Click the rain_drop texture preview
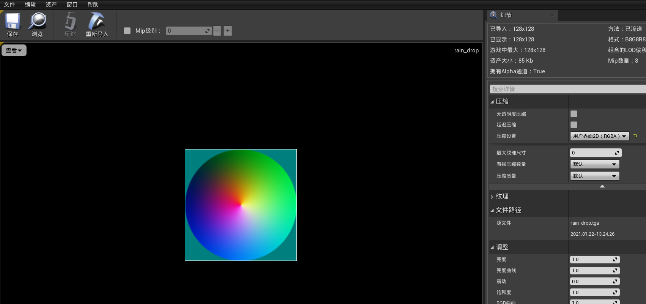 pos(241,205)
